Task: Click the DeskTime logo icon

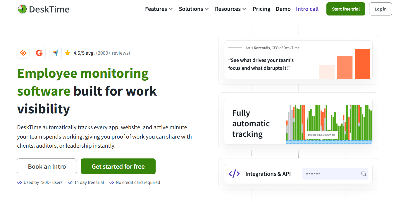Action: tap(22, 9)
